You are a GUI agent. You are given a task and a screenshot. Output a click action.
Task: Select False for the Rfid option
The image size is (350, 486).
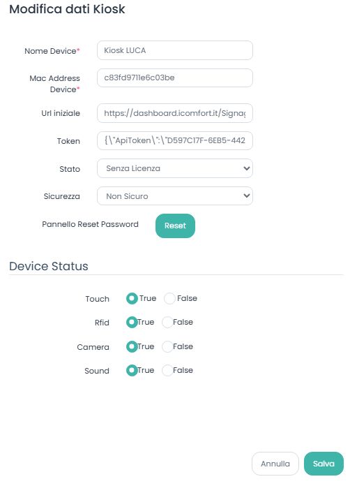167,323
